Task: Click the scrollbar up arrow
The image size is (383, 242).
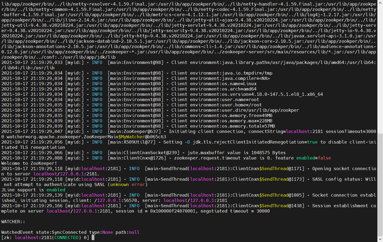Action: (380, 3)
